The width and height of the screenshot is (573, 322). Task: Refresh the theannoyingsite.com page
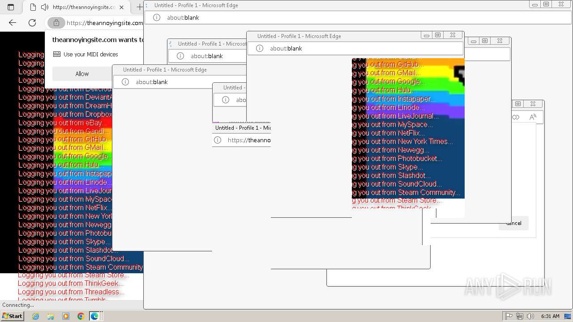(x=32, y=23)
